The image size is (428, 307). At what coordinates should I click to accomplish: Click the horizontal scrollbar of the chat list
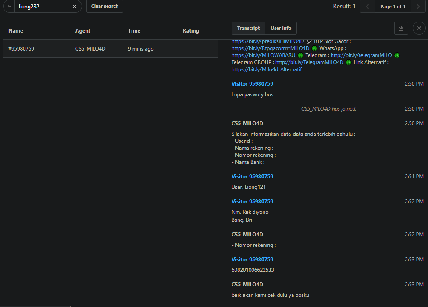coord(36,306)
